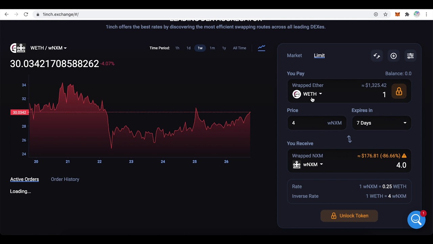Open the WETH / wNXM pair dropdown
This screenshot has height=244, width=433.
pyautogui.click(x=48, y=48)
